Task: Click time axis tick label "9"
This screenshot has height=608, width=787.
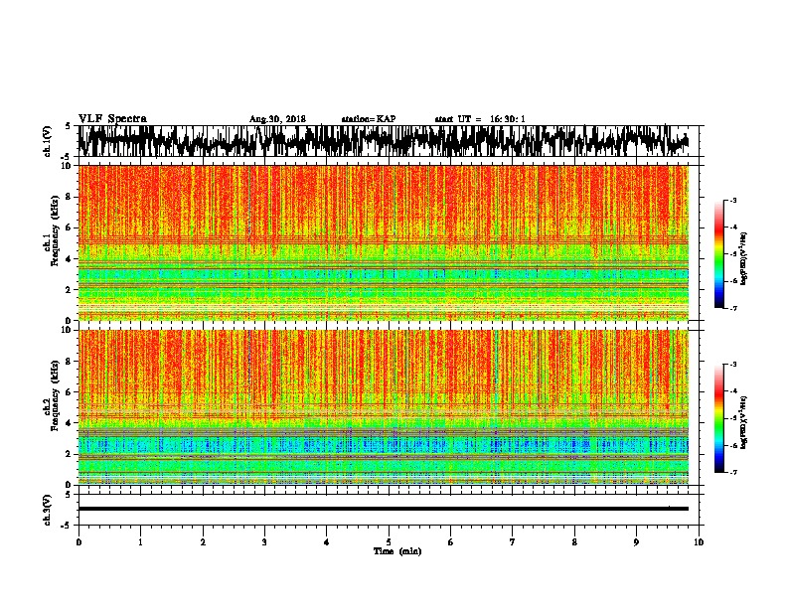Action: click(x=636, y=542)
